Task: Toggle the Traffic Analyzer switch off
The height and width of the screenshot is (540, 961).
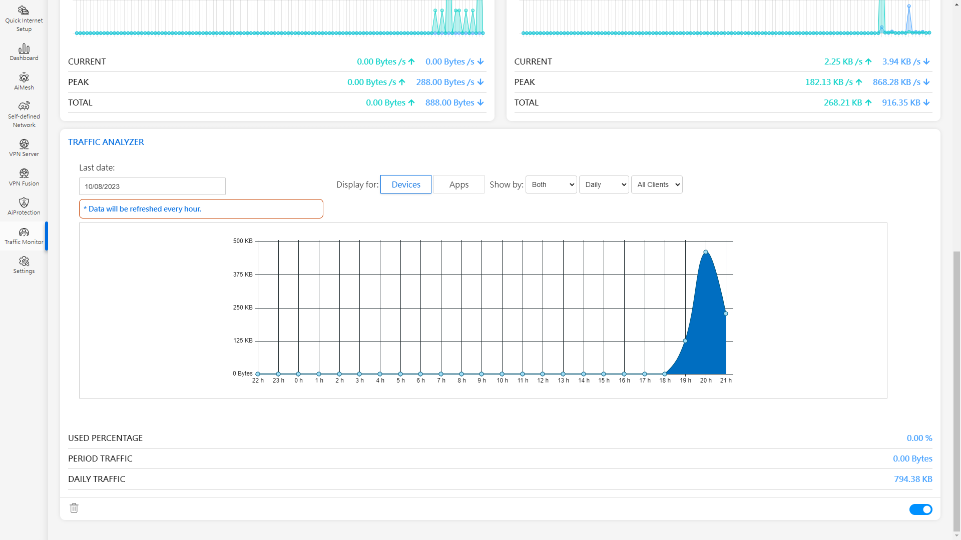Action: (x=920, y=509)
